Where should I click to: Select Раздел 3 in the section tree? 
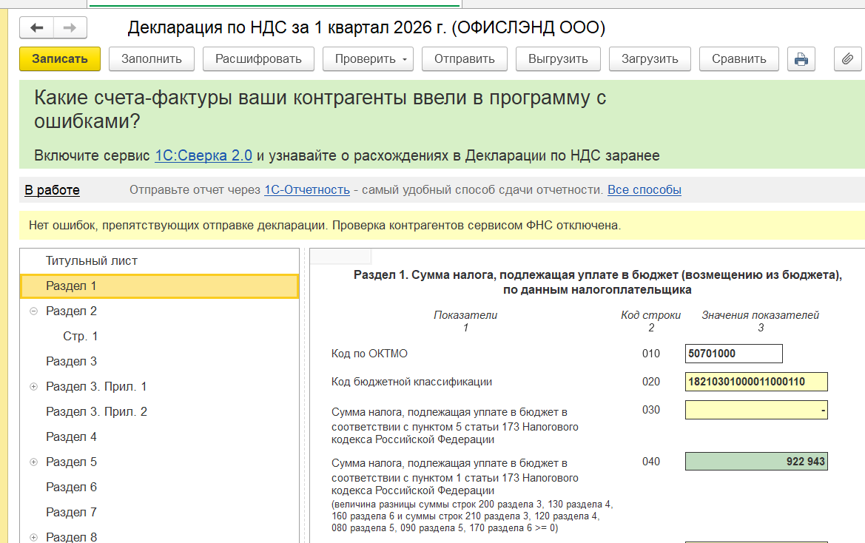[x=71, y=362]
